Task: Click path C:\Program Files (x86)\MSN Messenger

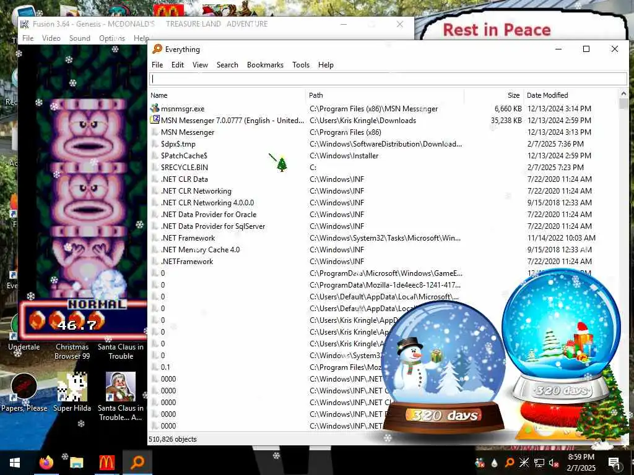Action: pyautogui.click(x=373, y=109)
